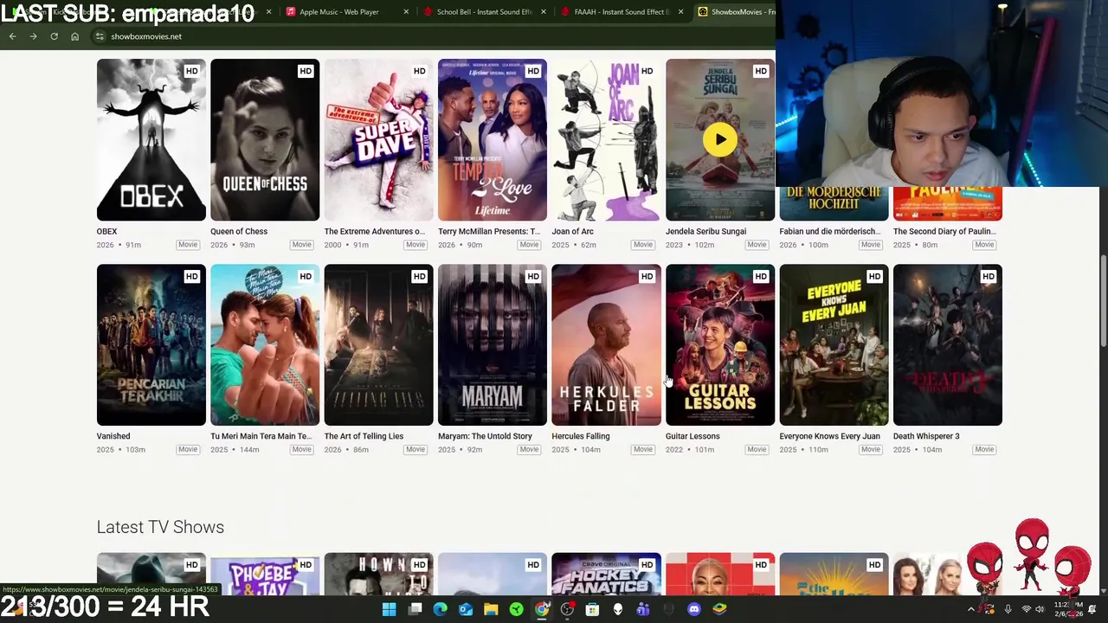Click the browser back arrow
The image size is (1108, 623).
(x=12, y=36)
